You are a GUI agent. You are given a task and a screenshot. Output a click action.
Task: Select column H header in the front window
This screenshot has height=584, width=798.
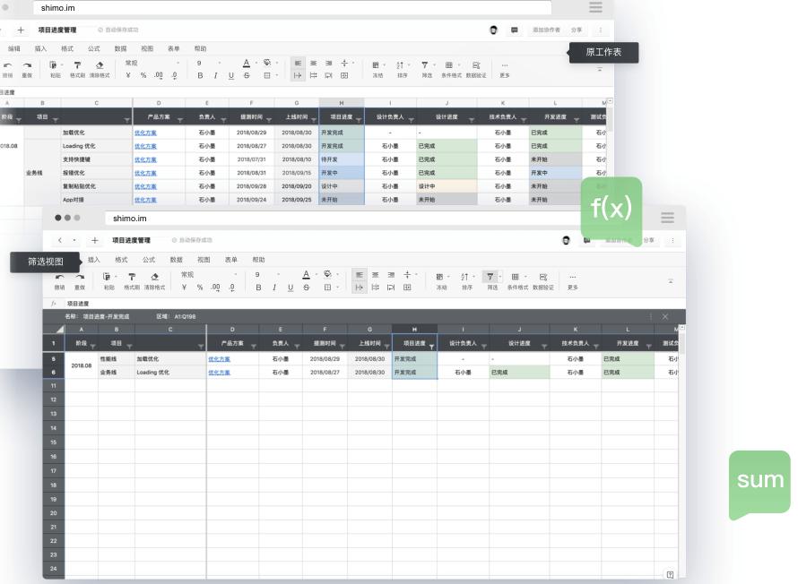click(x=414, y=330)
